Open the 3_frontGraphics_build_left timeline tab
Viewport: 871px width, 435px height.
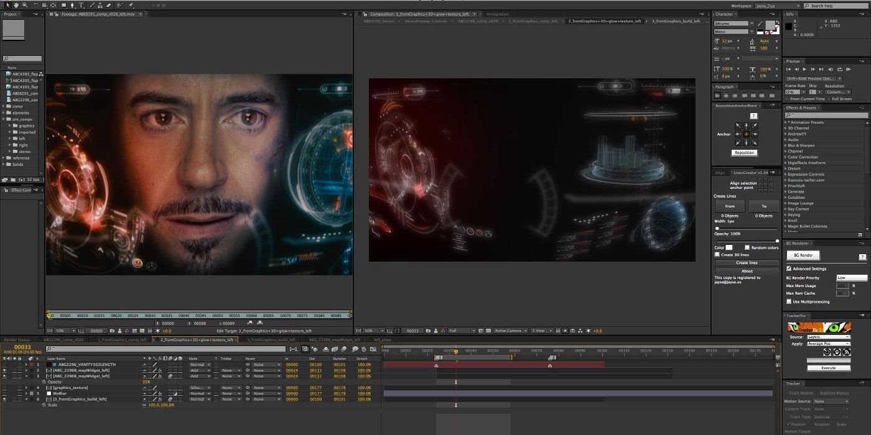(x=272, y=340)
